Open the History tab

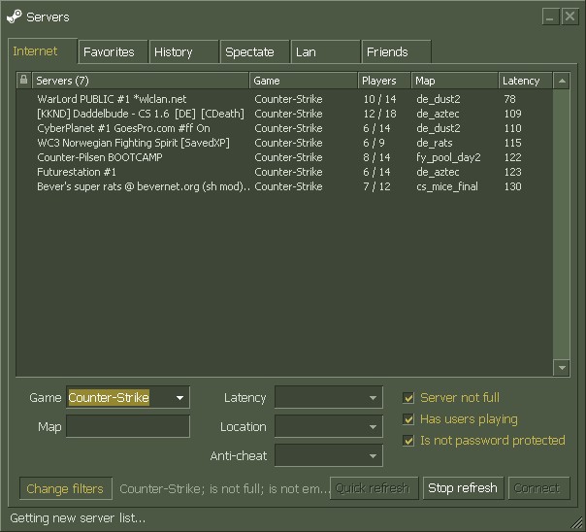184,52
